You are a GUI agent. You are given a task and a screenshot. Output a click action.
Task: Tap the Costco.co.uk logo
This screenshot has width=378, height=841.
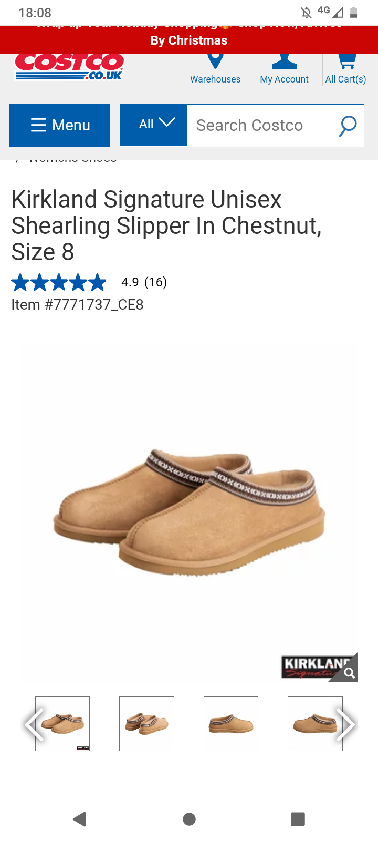pyautogui.click(x=69, y=67)
